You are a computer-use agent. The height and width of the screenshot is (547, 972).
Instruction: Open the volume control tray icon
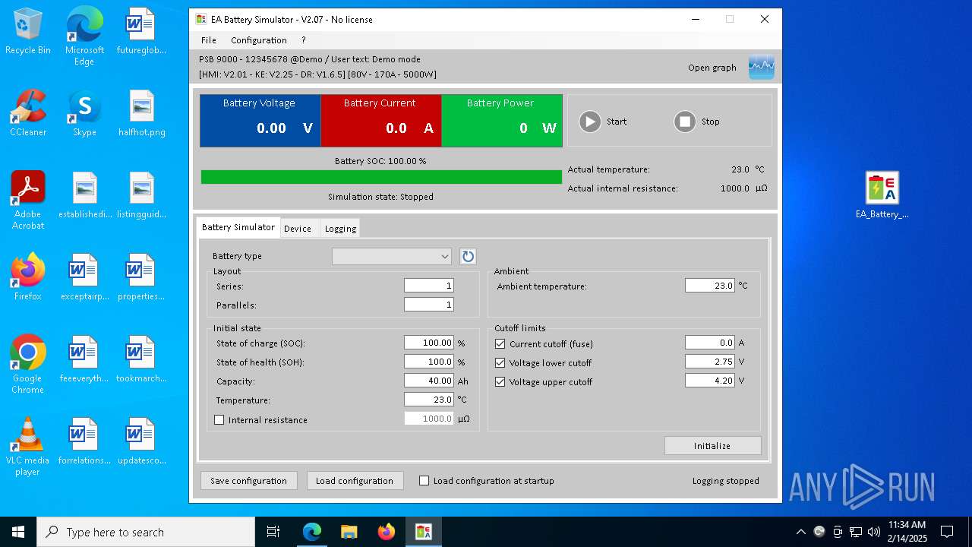(x=874, y=532)
